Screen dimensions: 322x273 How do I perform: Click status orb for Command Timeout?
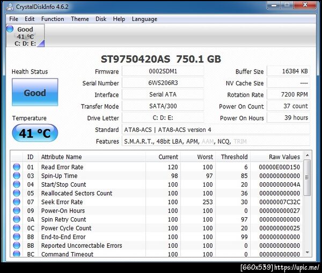(x=17, y=254)
